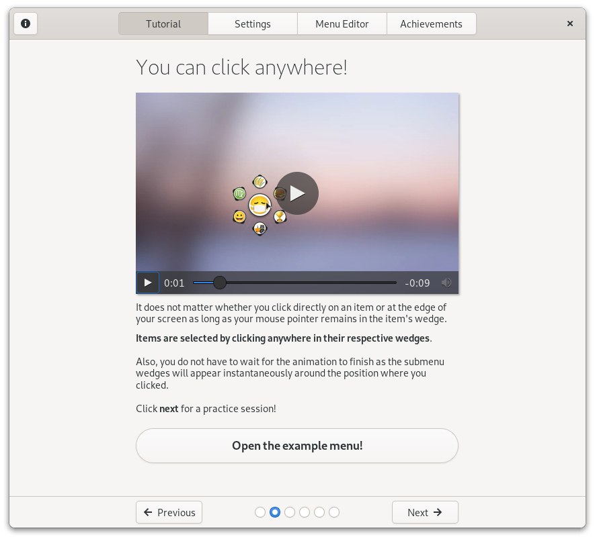This screenshot has height=539, width=595.
Task: Select the first tutorial page dot
Action: click(x=260, y=512)
